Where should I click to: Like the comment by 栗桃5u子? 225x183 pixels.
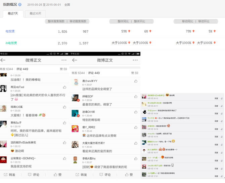click(x=64, y=123)
